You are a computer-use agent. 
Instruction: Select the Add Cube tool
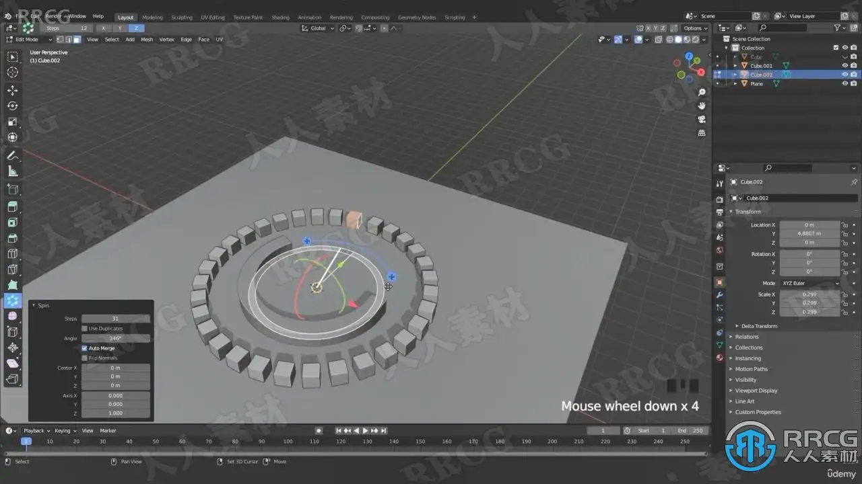pos(12,190)
